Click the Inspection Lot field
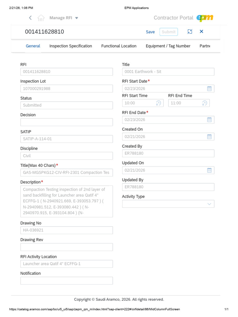238x317 pixels. coord(67,89)
